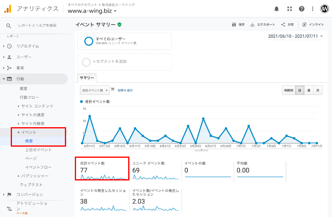Click the 指標を選択 link
The image size is (332, 217).
(x=125, y=90)
